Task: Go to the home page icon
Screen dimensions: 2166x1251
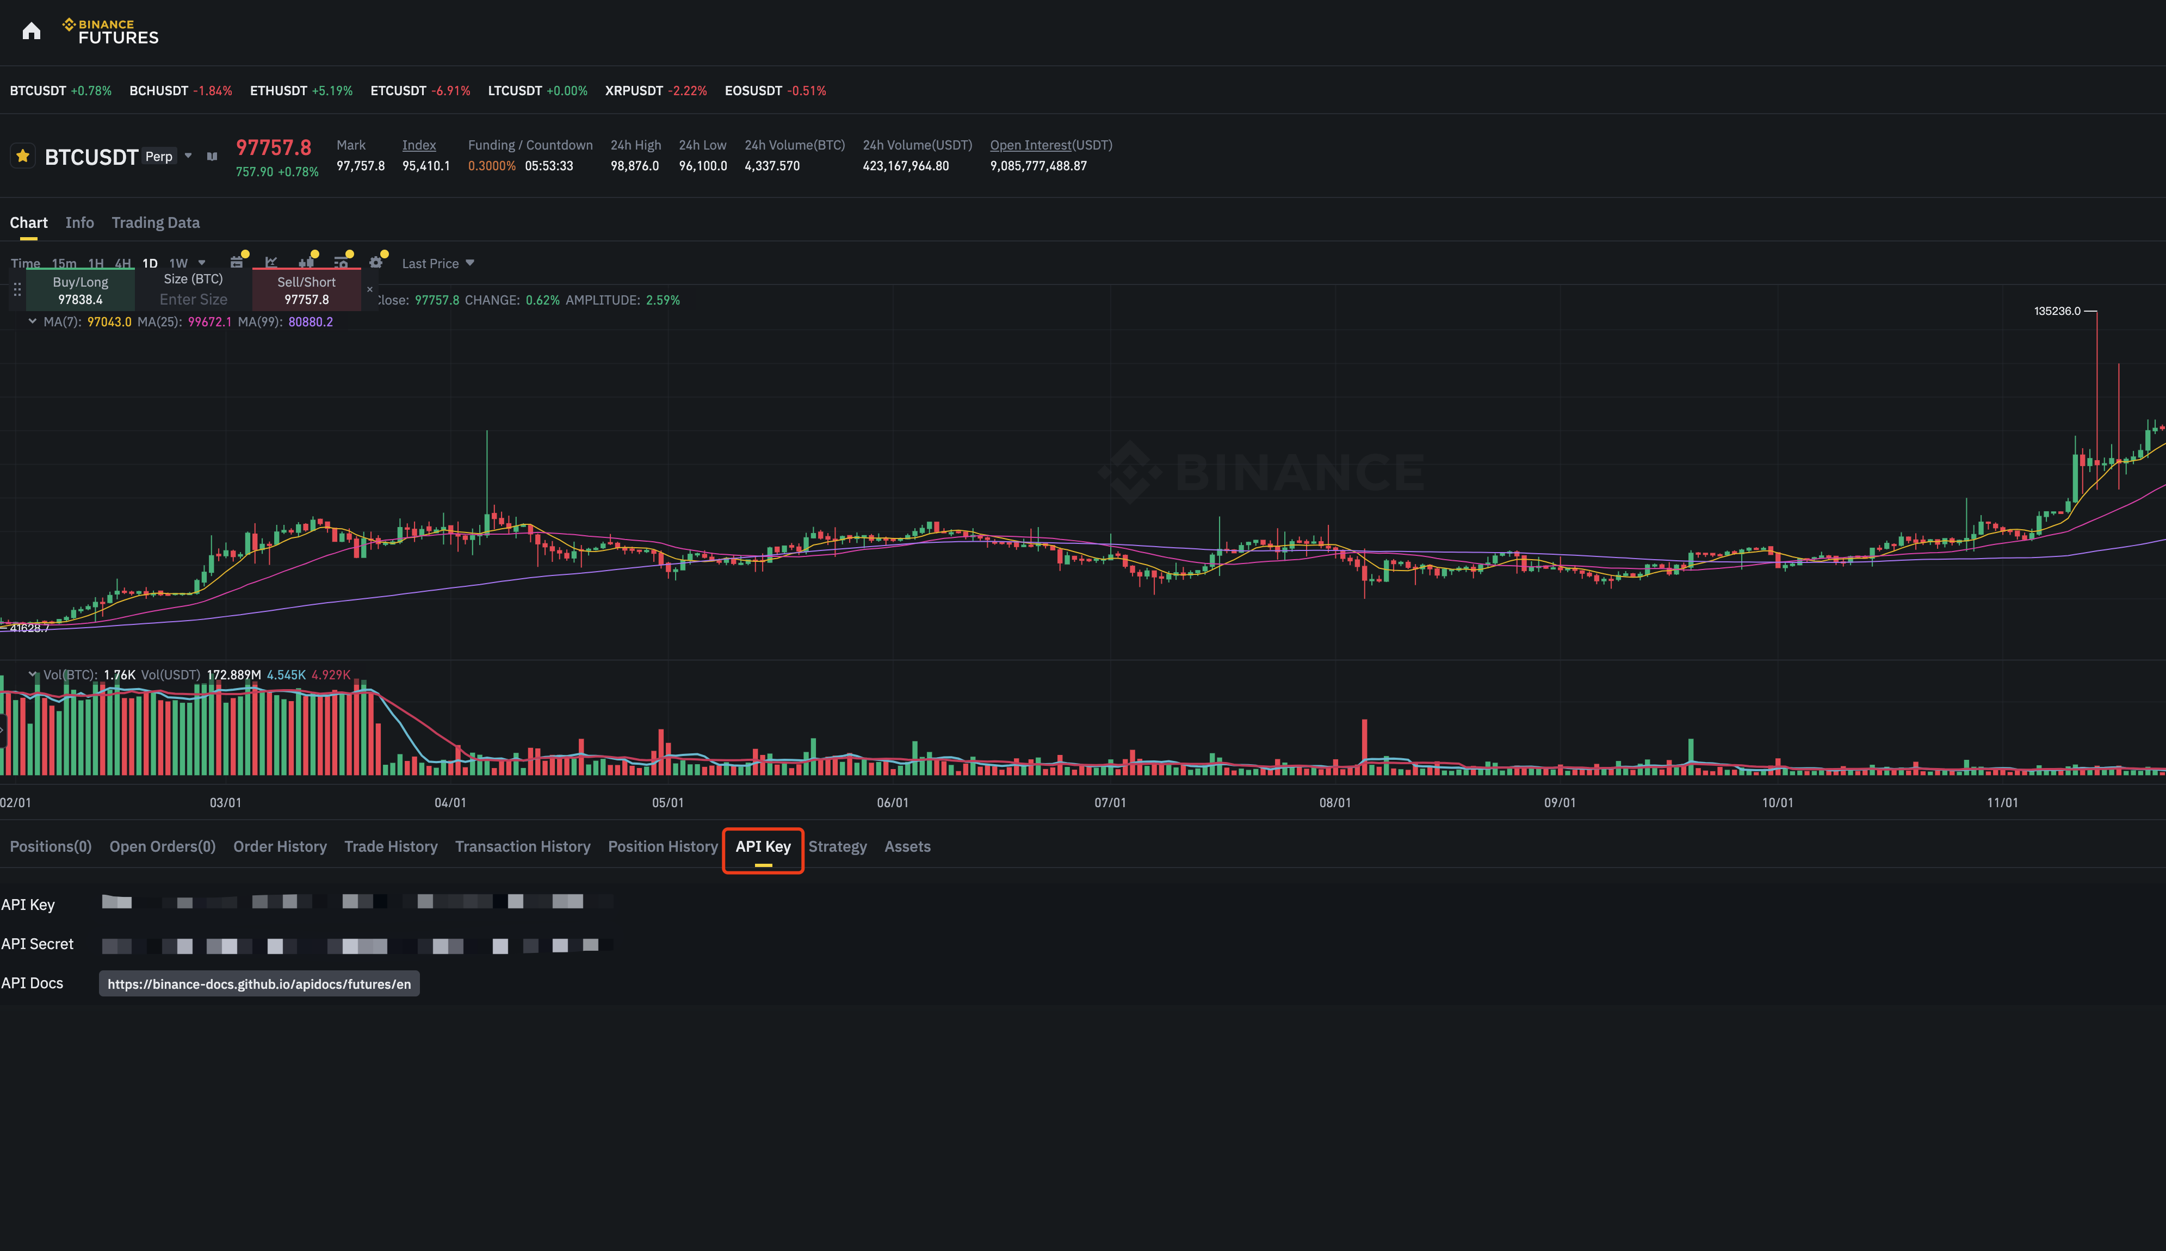Action: pos(32,32)
